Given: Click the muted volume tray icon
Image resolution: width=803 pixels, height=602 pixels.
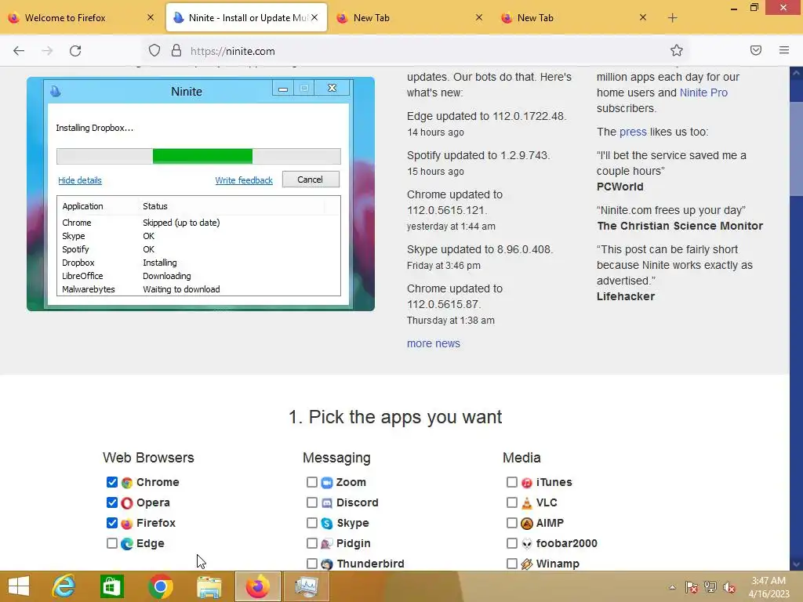Looking at the screenshot, I should [729, 587].
